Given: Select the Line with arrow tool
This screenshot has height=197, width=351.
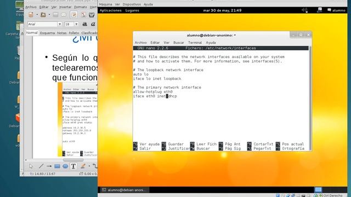Looking at the screenshot, I should pos(49,166).
